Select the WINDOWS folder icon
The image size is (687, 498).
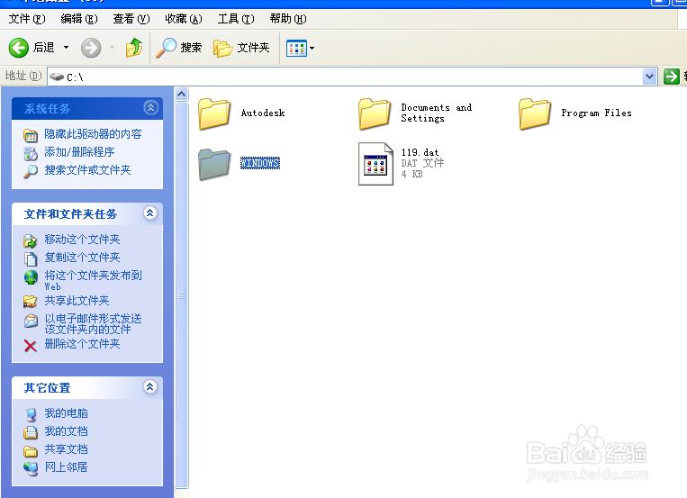point(214,165)
